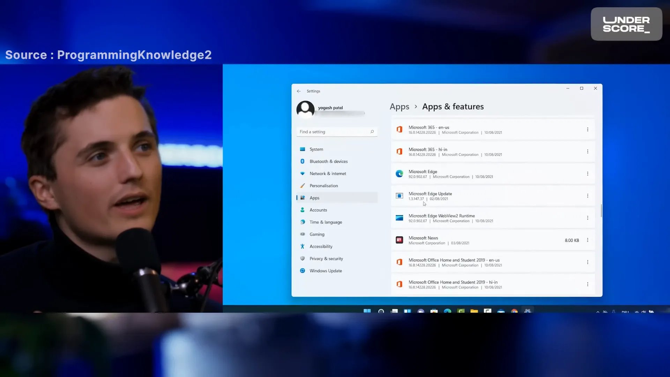Click the Microsoft 365 - en-us Office icon
Viewport: 670px width, 377px height.
(x=399, y=130)
